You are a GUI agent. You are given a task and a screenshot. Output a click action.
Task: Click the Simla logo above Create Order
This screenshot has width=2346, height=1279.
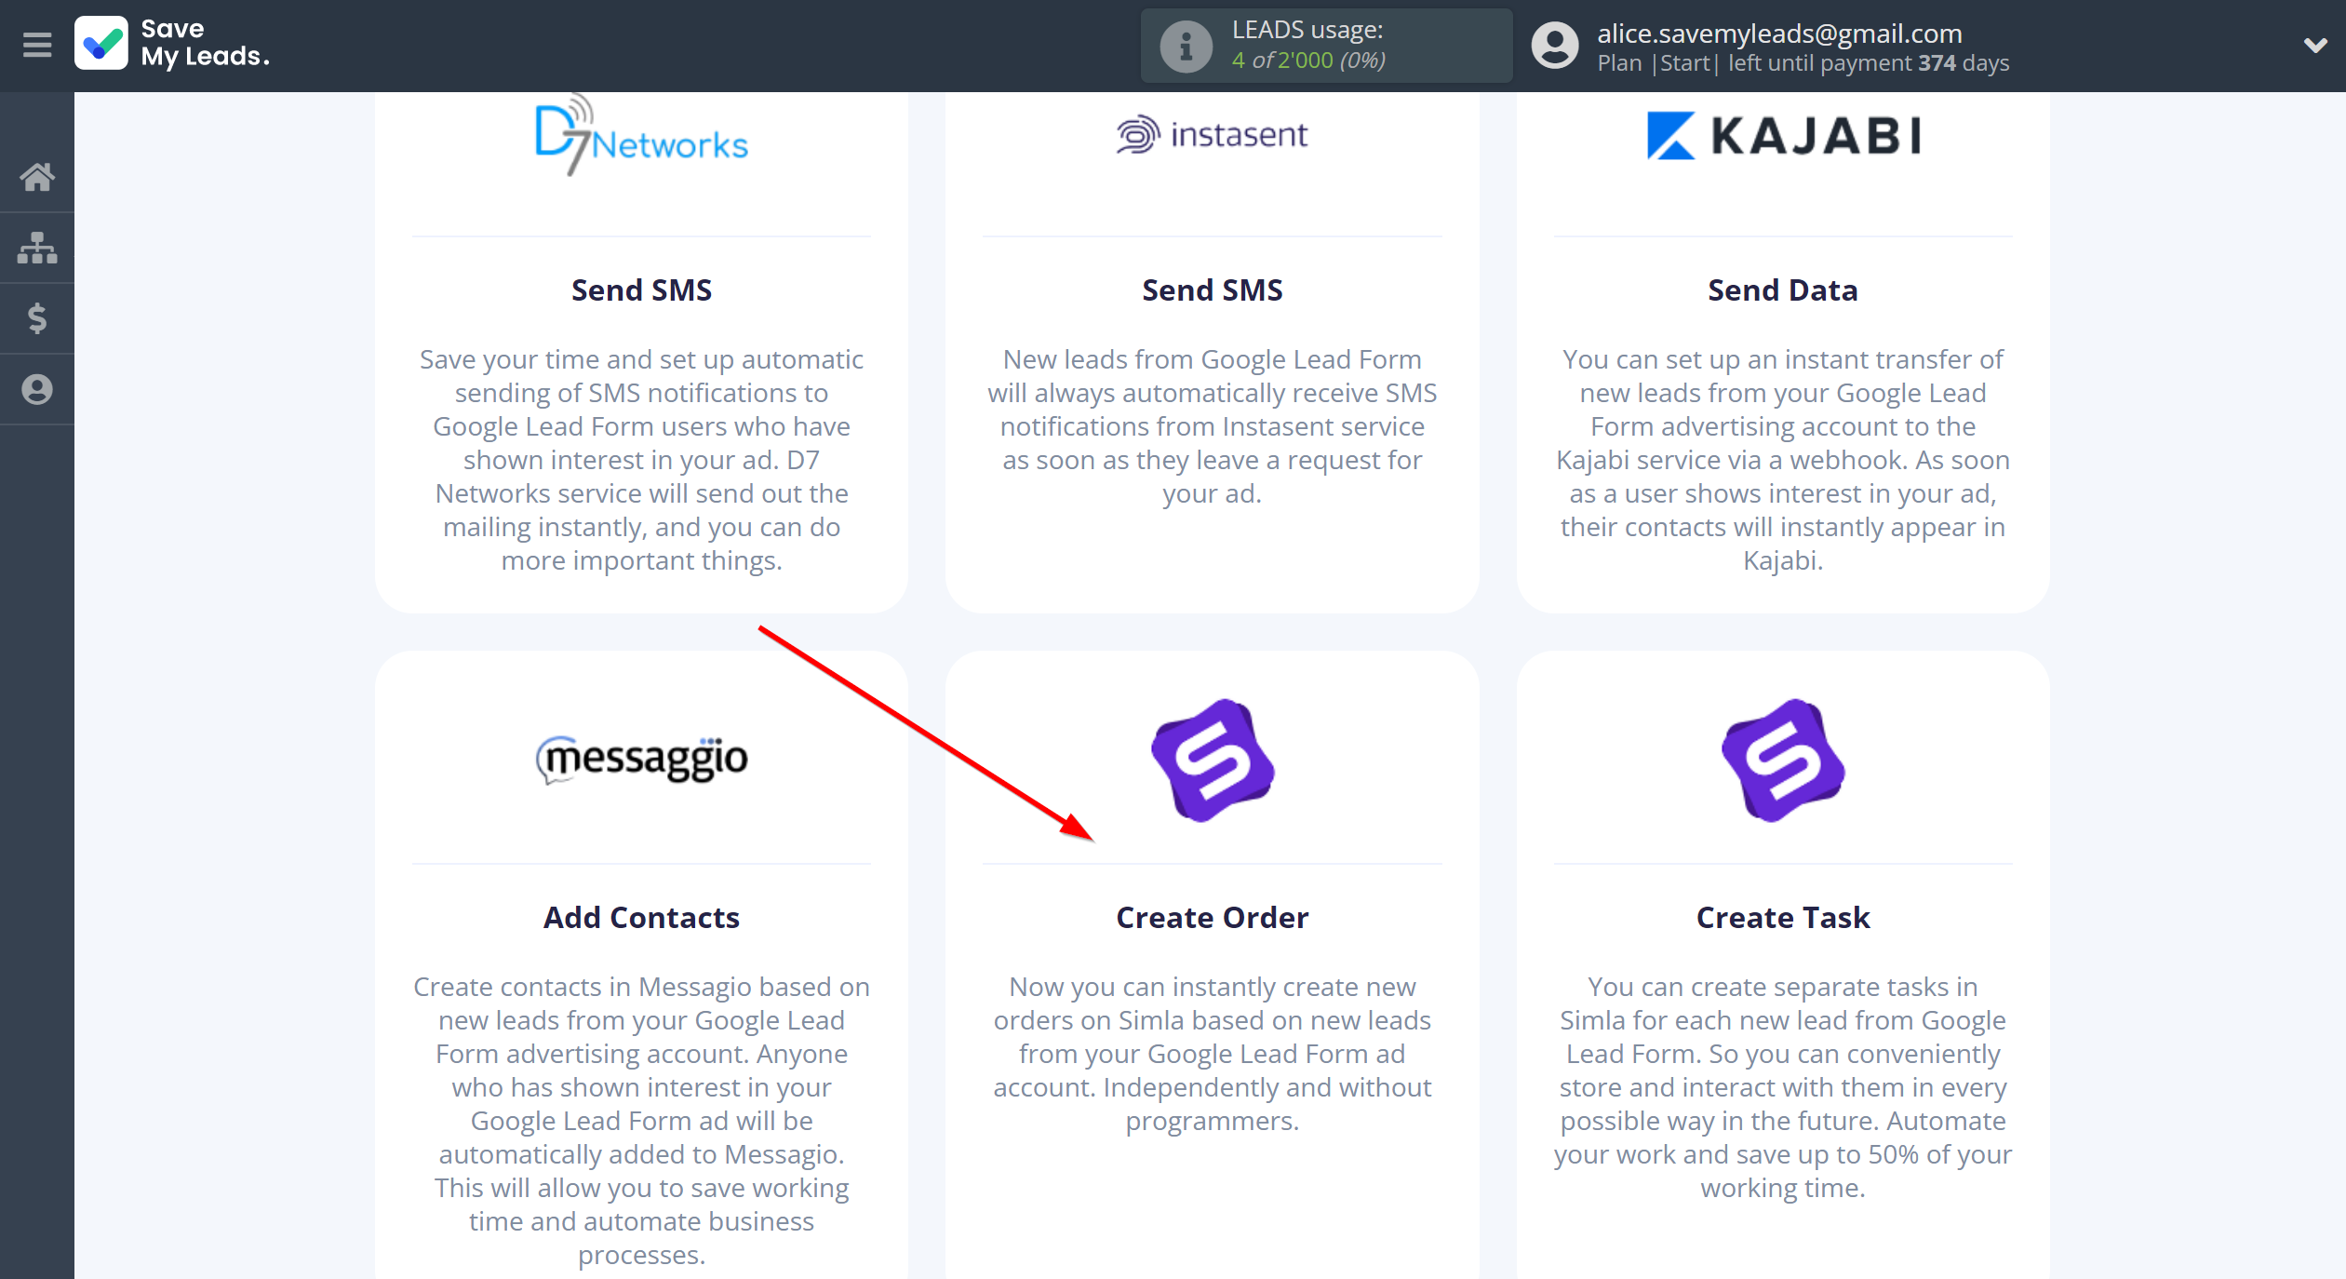(x=1213, y=761)
